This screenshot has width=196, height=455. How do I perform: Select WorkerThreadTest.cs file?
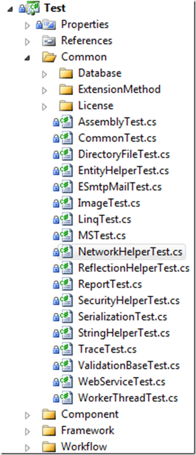click(x=128, y=398)
